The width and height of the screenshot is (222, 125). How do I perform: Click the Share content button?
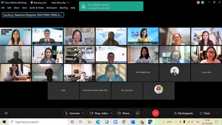124,113
